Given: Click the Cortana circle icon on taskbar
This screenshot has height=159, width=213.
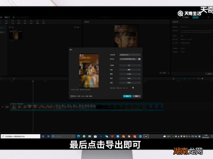Looking at the screenshot, I should [x=43, y=136].
